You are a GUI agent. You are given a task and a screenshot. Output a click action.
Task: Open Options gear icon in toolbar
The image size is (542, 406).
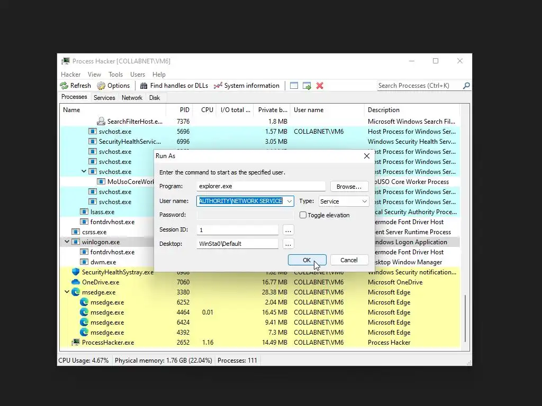[x=101, y=86]
